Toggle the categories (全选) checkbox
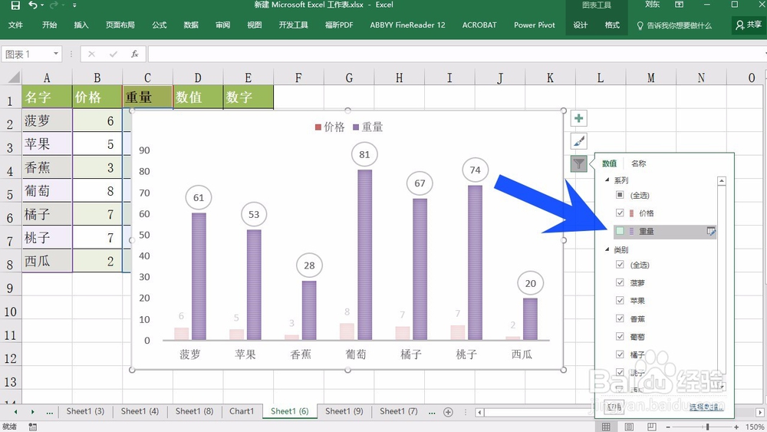Screen dimensions: 767x432 (x=620, y=264)
